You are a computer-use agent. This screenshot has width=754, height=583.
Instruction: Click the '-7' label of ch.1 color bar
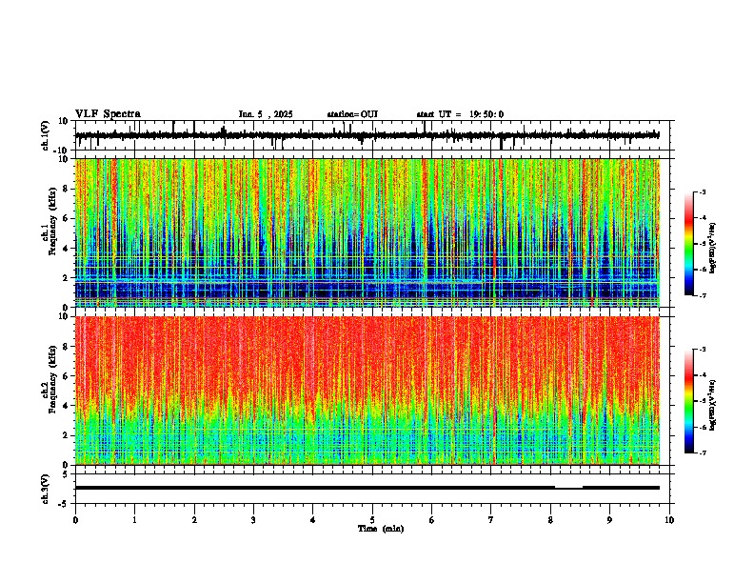point(702,295)
